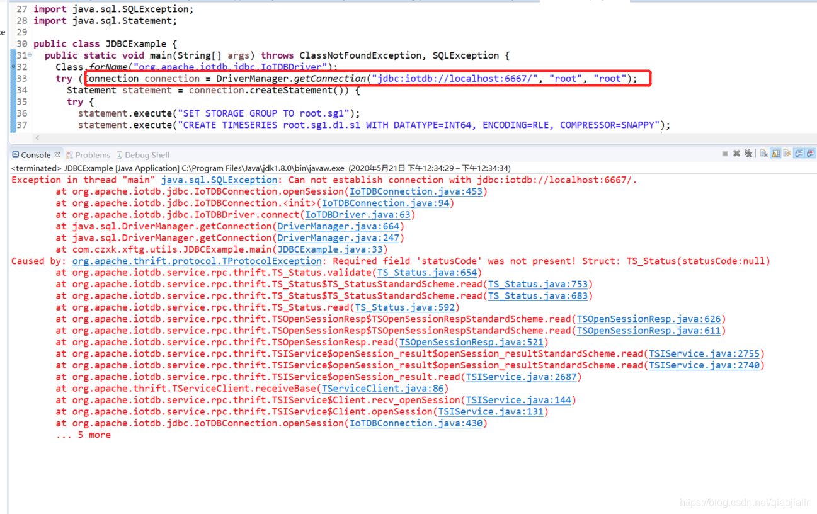Viewport: 817px width, 514px height.
Task: Click line number 33 in the editor gutter
Action: 22,79
